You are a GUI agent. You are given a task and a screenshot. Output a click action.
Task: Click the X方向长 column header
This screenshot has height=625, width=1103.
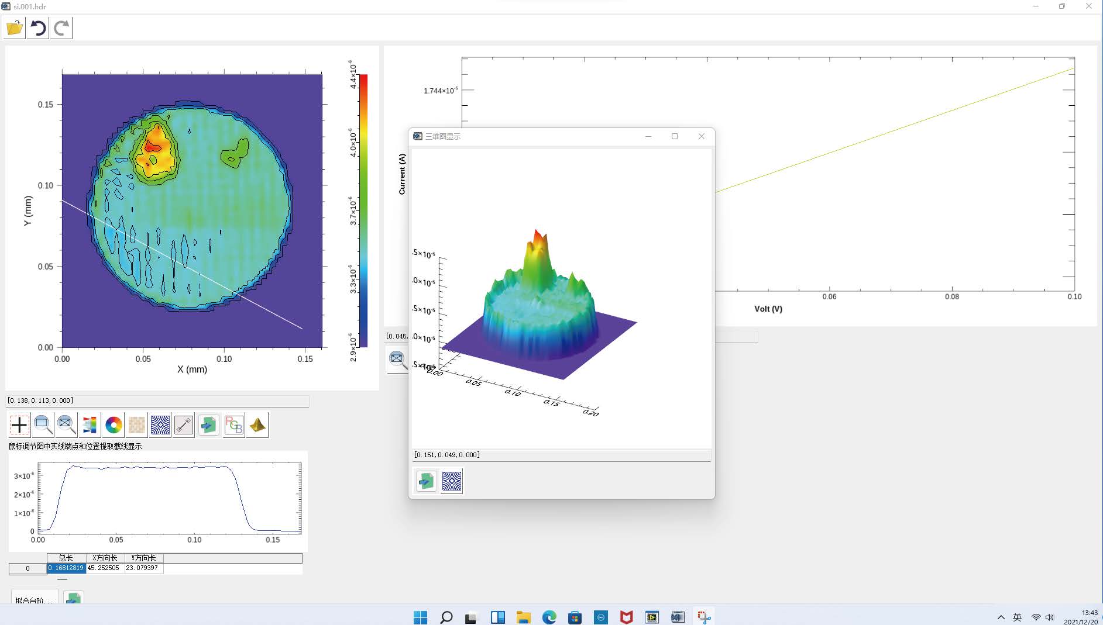coord(105,558)
